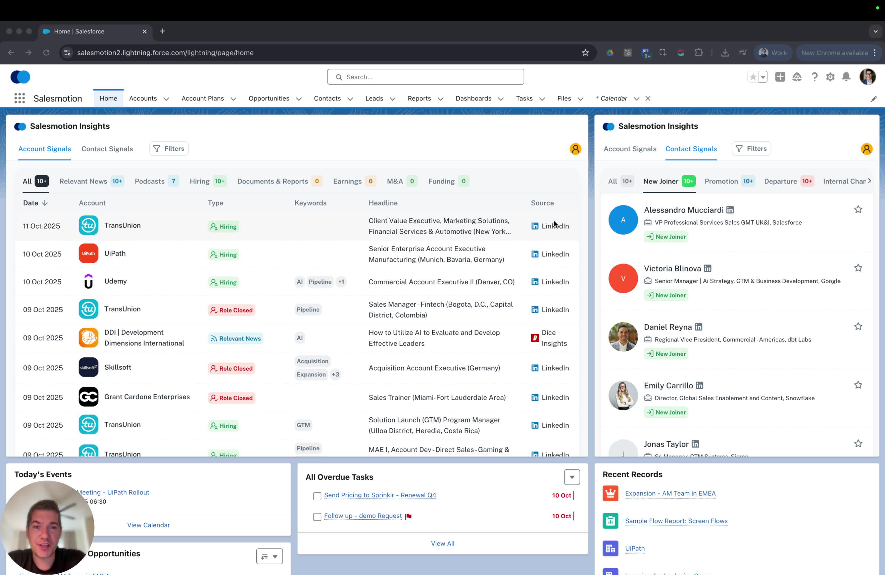The image size is (885, 575).
Task: Open Trailhead guidance icon in header
Action: [797, 77]
